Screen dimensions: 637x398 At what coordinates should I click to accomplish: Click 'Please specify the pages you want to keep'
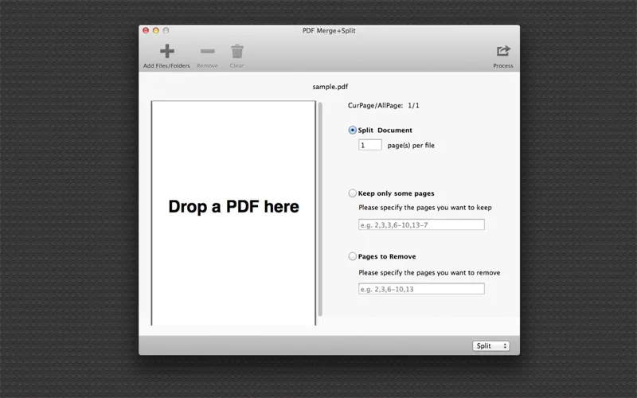click(x=425, y=208)
